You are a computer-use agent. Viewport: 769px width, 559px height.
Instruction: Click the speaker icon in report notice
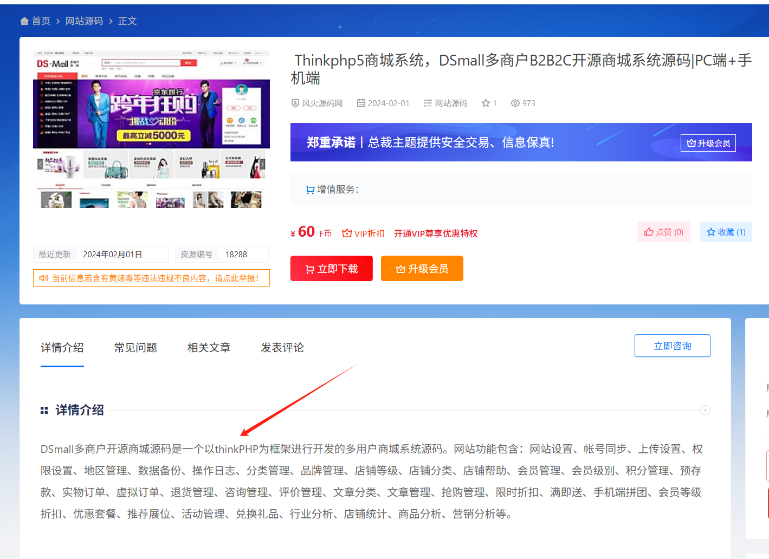(44, 278)
